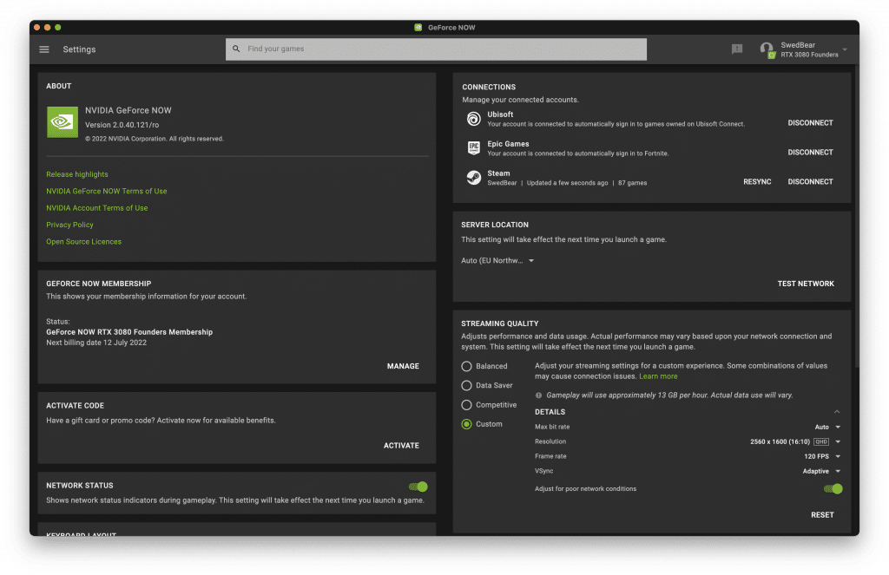Click the NVIDIA logo in About
889x575 pixels.
click(63, 121)
